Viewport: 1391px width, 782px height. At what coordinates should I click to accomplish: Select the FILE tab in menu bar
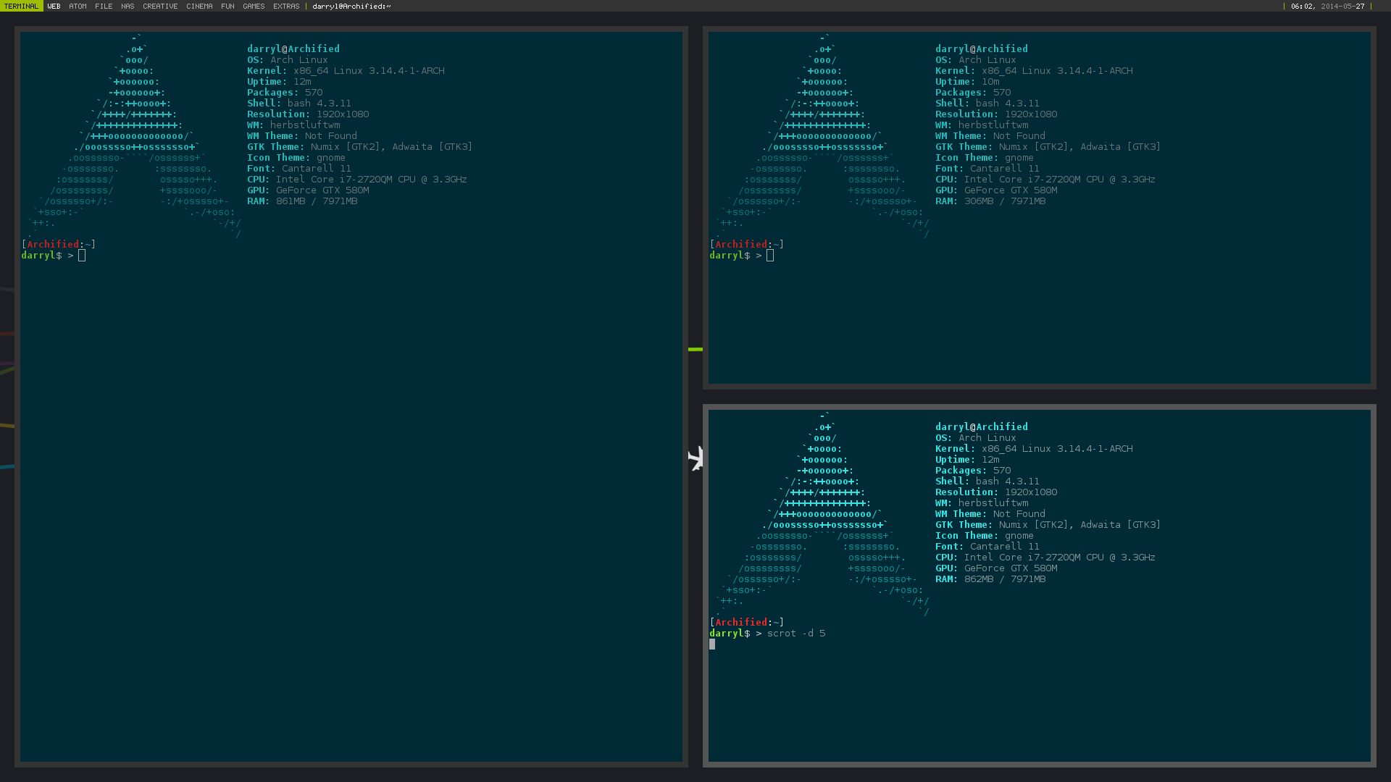(x=103, y=7)
